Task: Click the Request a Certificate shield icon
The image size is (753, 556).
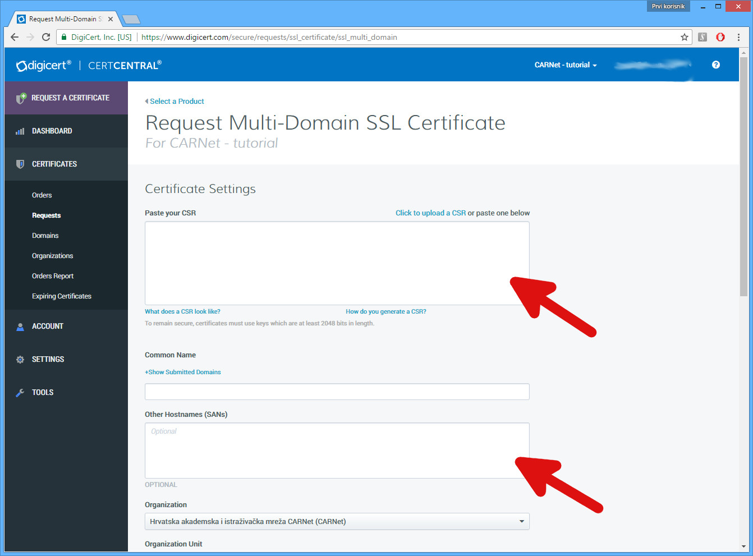Action: click(21, 98)
